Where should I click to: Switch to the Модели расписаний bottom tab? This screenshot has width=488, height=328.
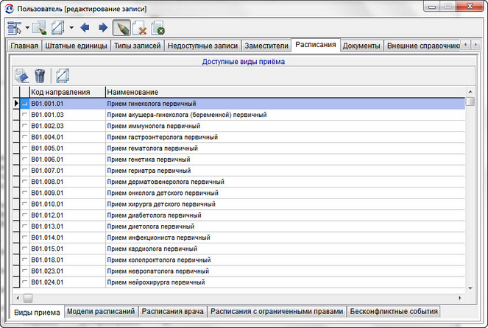pyautogui.click(x=101, y=311)
